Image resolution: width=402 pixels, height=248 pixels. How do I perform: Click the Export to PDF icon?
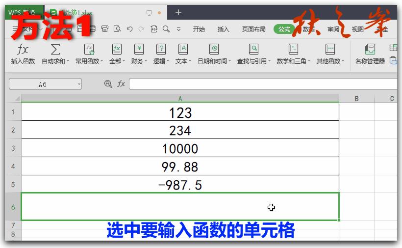154,29
